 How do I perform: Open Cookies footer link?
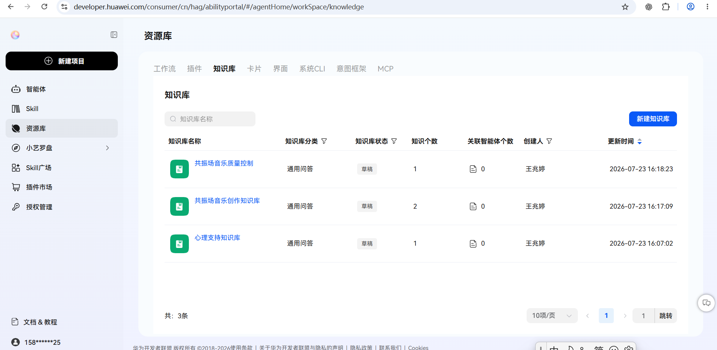(x=418, y=347)
